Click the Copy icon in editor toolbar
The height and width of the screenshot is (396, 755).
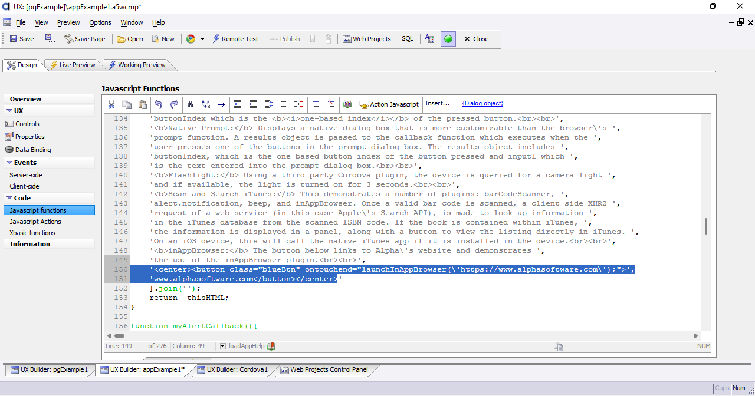click(127, 104)
